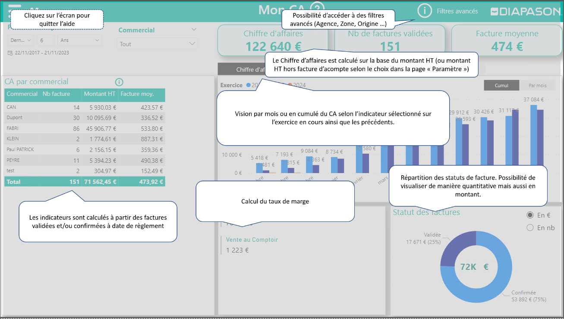
Task: Click the help question mark icon
Action: 317,9
